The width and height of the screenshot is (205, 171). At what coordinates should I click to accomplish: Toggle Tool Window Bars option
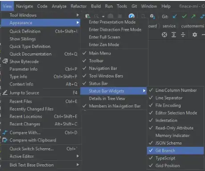[114, 76]
